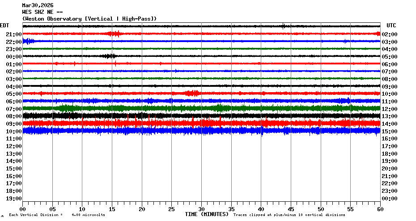This screenshot has height=221, width=416.
Task: Click the Traces clipped footer note
Action: point(289,215)
